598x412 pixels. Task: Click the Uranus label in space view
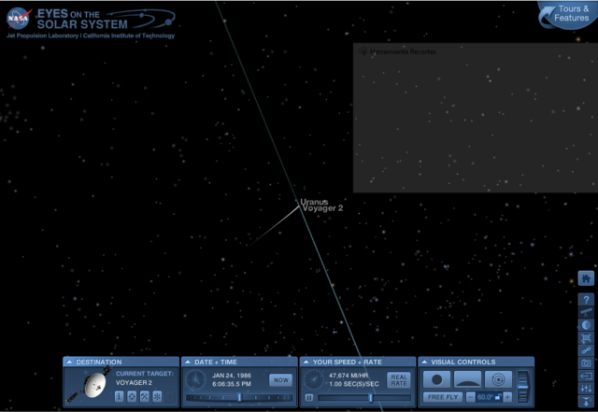pos(314,202)
